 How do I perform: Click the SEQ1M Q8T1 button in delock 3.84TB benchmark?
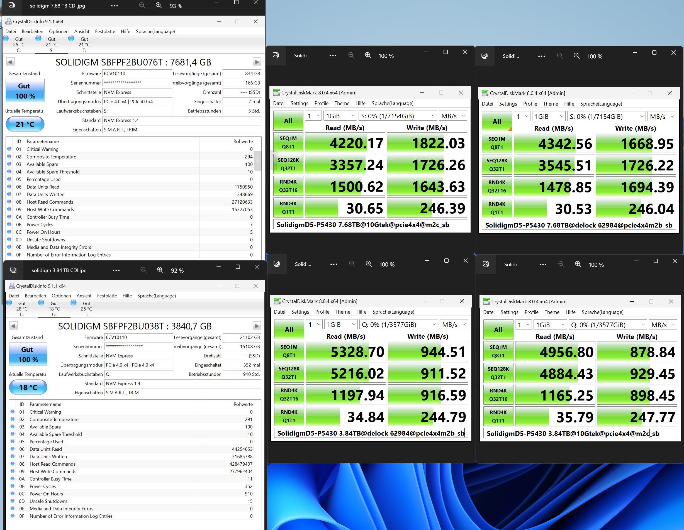tap(289, 351)
